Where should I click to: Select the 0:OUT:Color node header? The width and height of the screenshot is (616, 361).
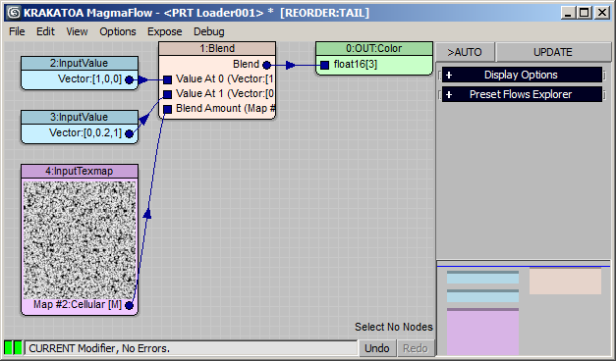[374, 48]
